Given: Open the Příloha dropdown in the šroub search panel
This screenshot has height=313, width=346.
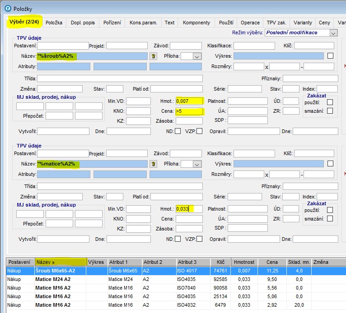Looking at the screenshot, I should 197,56.
